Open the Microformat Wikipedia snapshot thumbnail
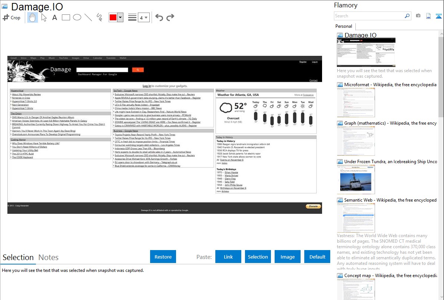Viewport: 444px width, 300px height. point(356,102)
